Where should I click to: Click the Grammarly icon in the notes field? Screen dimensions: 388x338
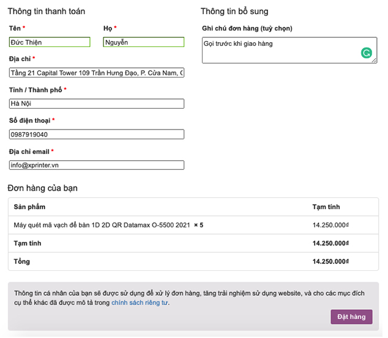point(366,53)
